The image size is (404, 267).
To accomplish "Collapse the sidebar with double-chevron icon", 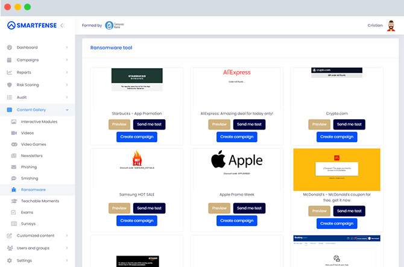I will point(63,25).
